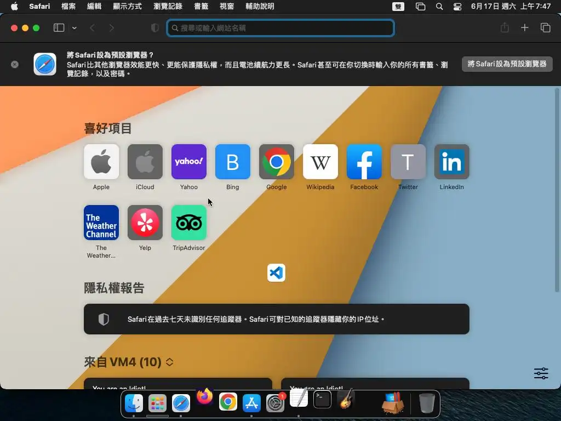Open the Facebook favorite tile
The image size is (561, 421).
tap(364, 162)
